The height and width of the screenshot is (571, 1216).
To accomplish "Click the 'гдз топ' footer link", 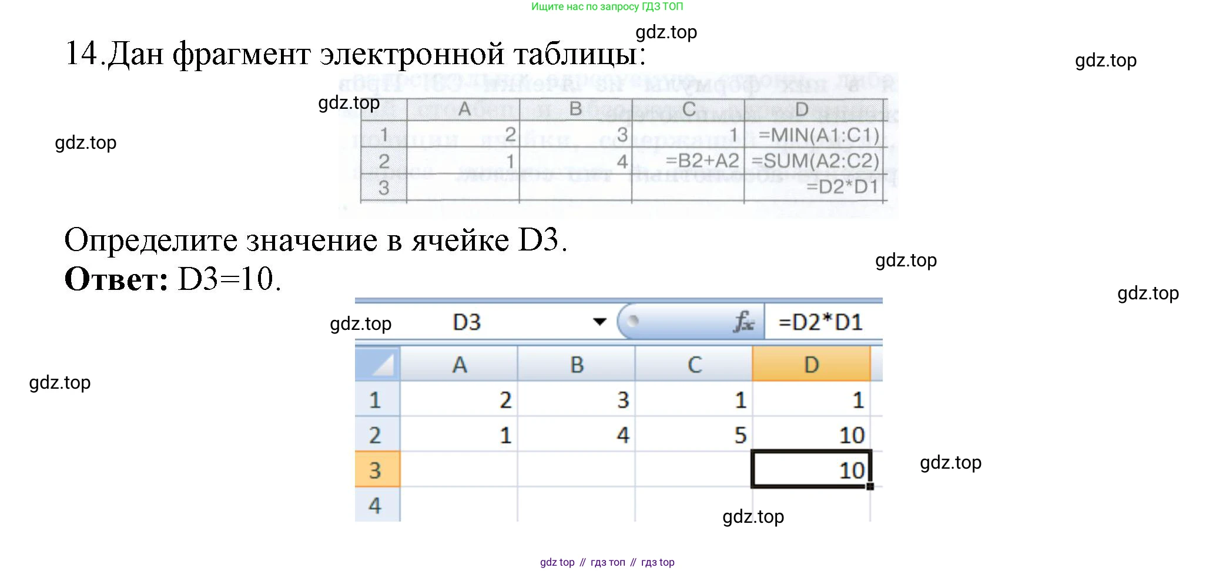I will [608, 562].
